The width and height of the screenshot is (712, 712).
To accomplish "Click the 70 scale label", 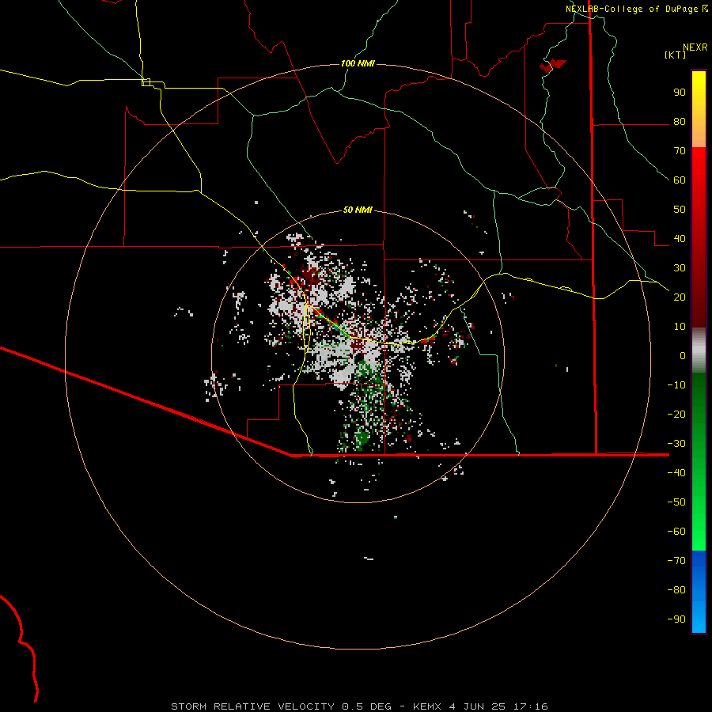I will [x=680, y=151].
